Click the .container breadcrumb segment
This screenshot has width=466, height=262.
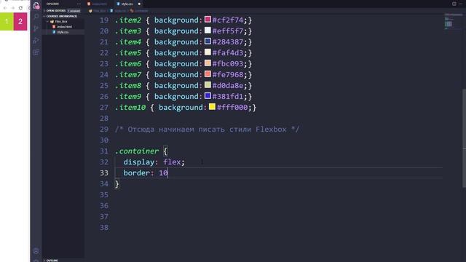pyautogui.click(x=139, y=11)
